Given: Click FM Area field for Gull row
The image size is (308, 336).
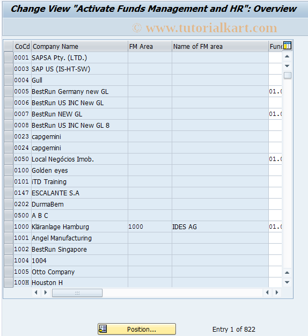Looking at the screenshot, I should coord(150,80).
